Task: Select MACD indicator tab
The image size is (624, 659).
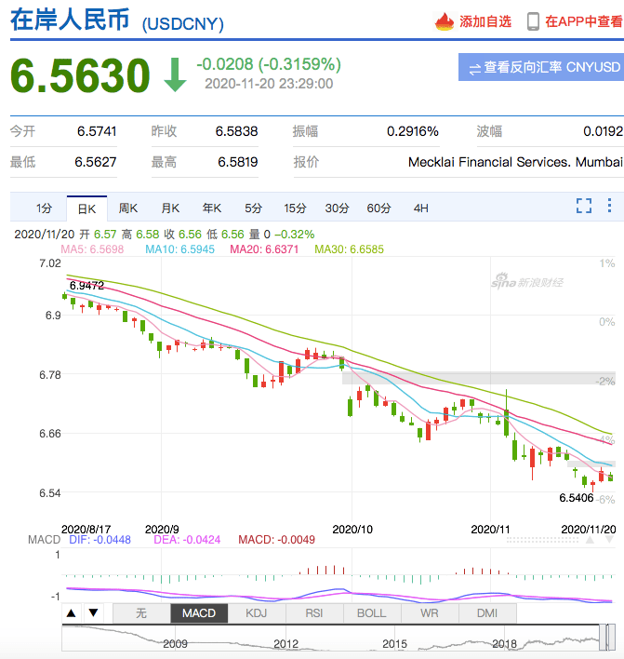Action: (x=199, y=613)
